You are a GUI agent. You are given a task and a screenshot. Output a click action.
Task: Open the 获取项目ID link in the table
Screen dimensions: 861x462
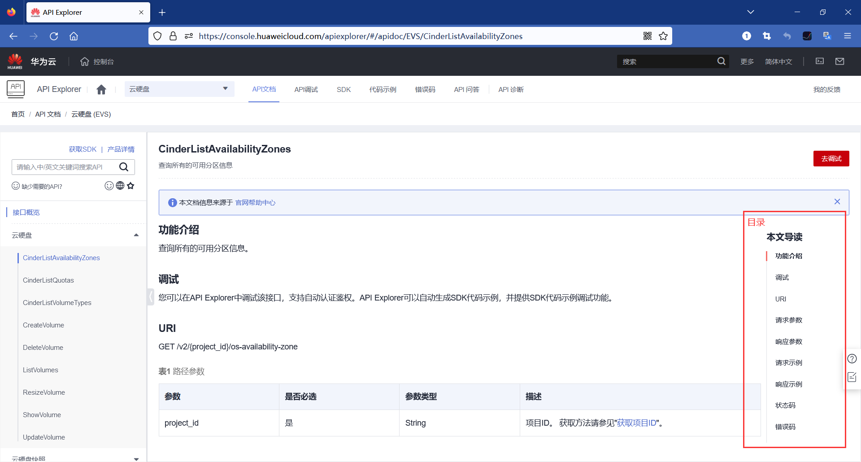(637, 423)
